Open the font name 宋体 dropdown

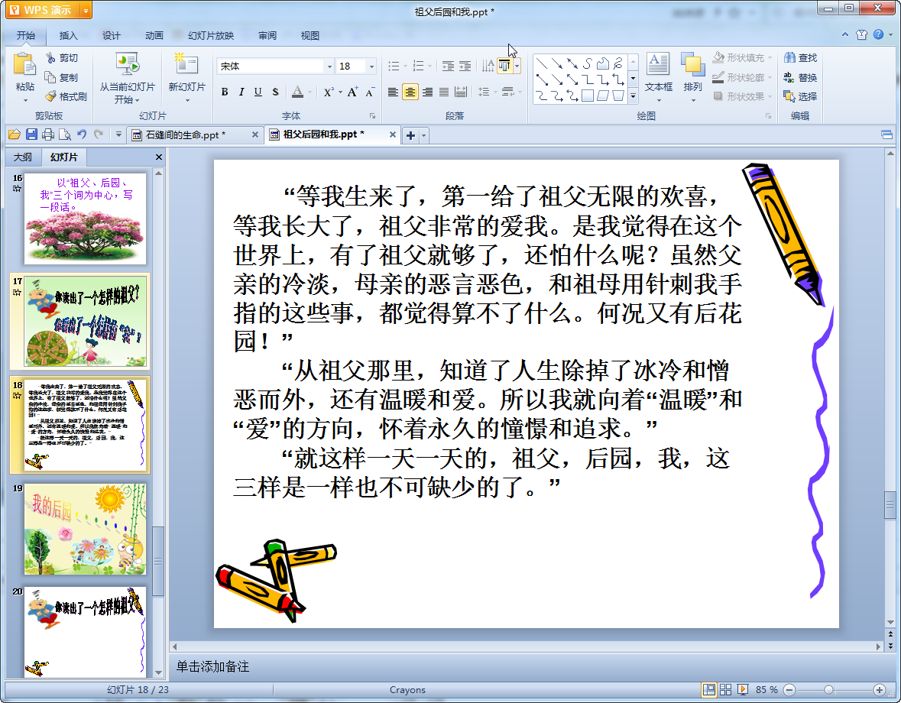point(329,66)
